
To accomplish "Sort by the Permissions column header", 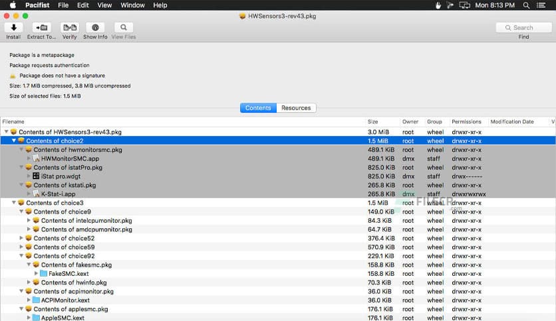I will pyautogui.click(x=469, y=121).
